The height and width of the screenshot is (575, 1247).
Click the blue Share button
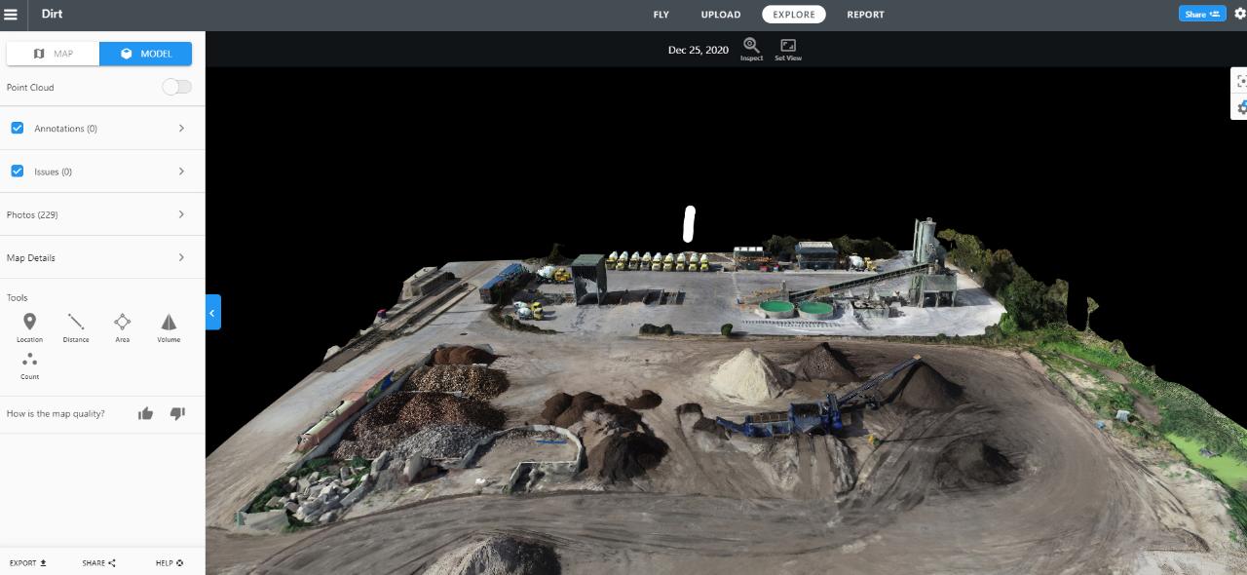tap(1202, 15)
